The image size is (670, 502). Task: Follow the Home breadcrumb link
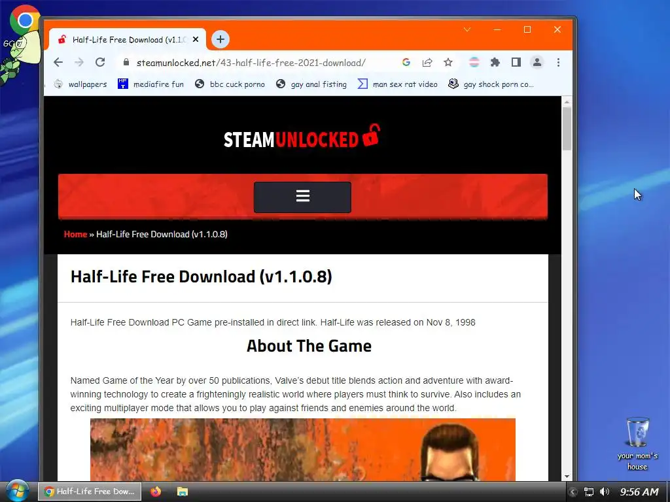tap(76, 235)
